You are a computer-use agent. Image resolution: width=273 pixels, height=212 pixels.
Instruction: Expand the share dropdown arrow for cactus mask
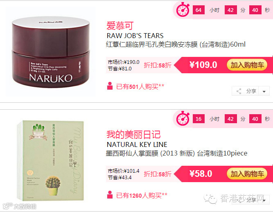click(x=264, y=201)
